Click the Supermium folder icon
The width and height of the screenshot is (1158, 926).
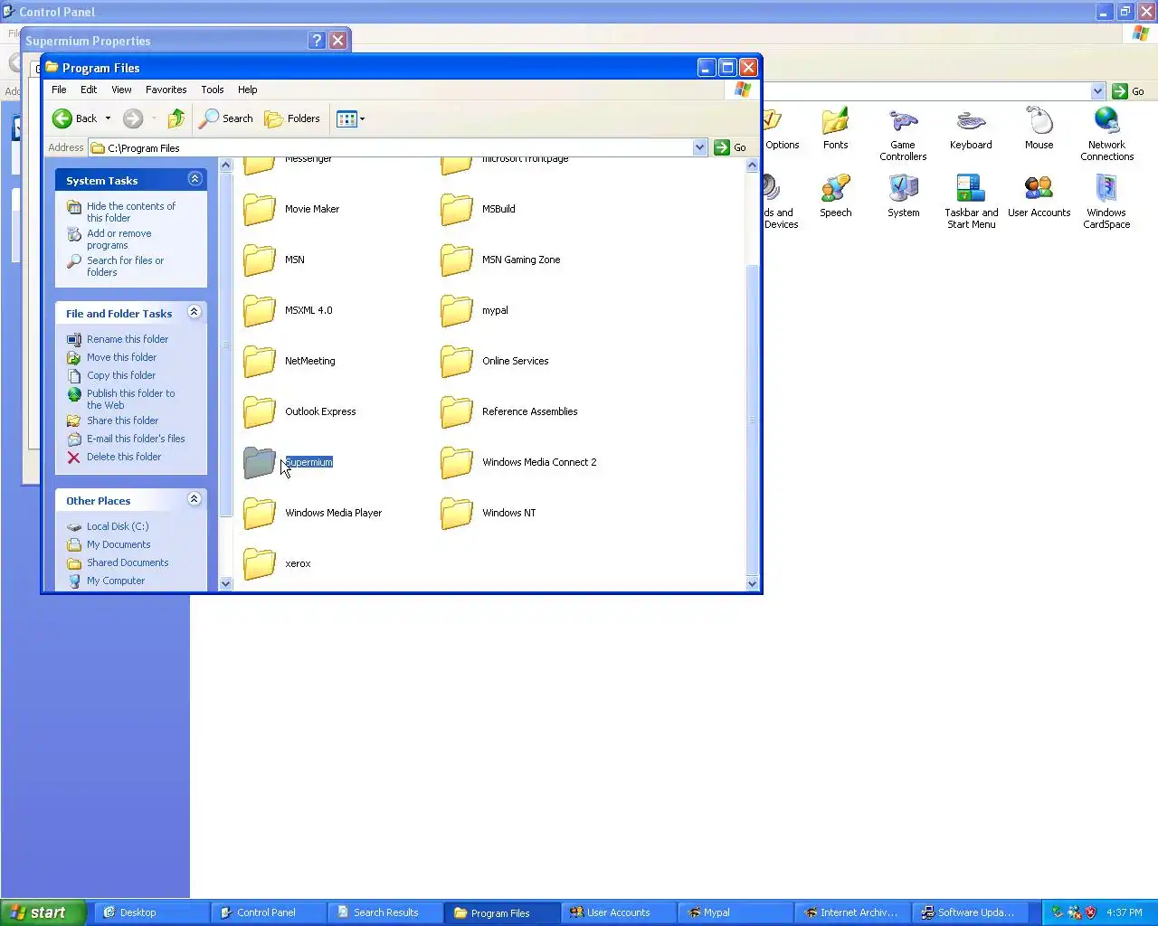pyautogui.click(x=259, y=462)
